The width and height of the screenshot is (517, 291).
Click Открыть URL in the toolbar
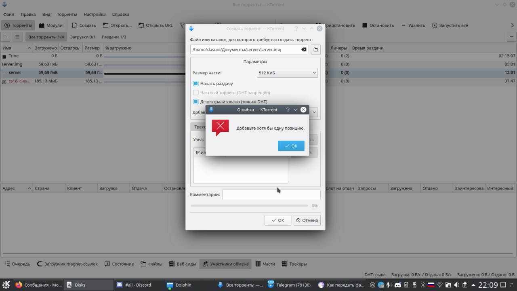pyautogui.click(x=156, y=25)
